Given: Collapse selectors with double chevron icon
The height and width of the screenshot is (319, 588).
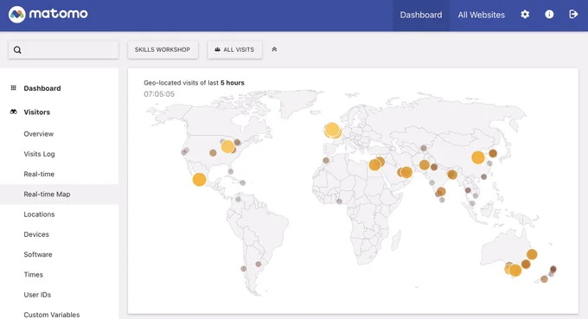Looking at the screenshot, I should click(274, 49).
